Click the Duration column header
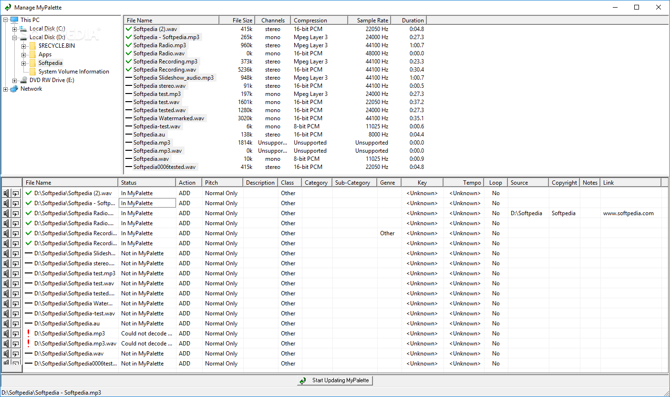This screenshot has height=397, width=670. click(x=408, y=20)
